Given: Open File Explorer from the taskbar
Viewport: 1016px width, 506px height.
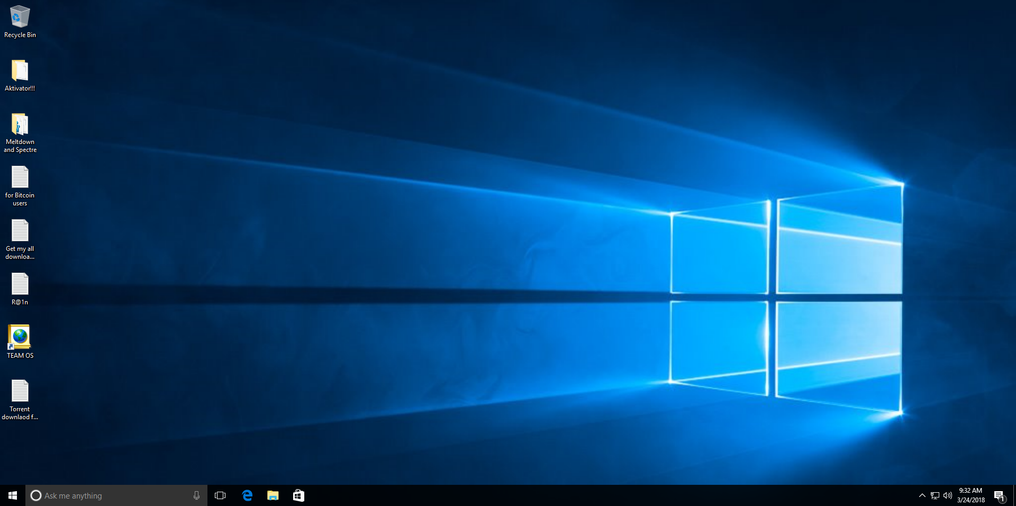Looking at the screenshot, I should [x=273, y=495].
